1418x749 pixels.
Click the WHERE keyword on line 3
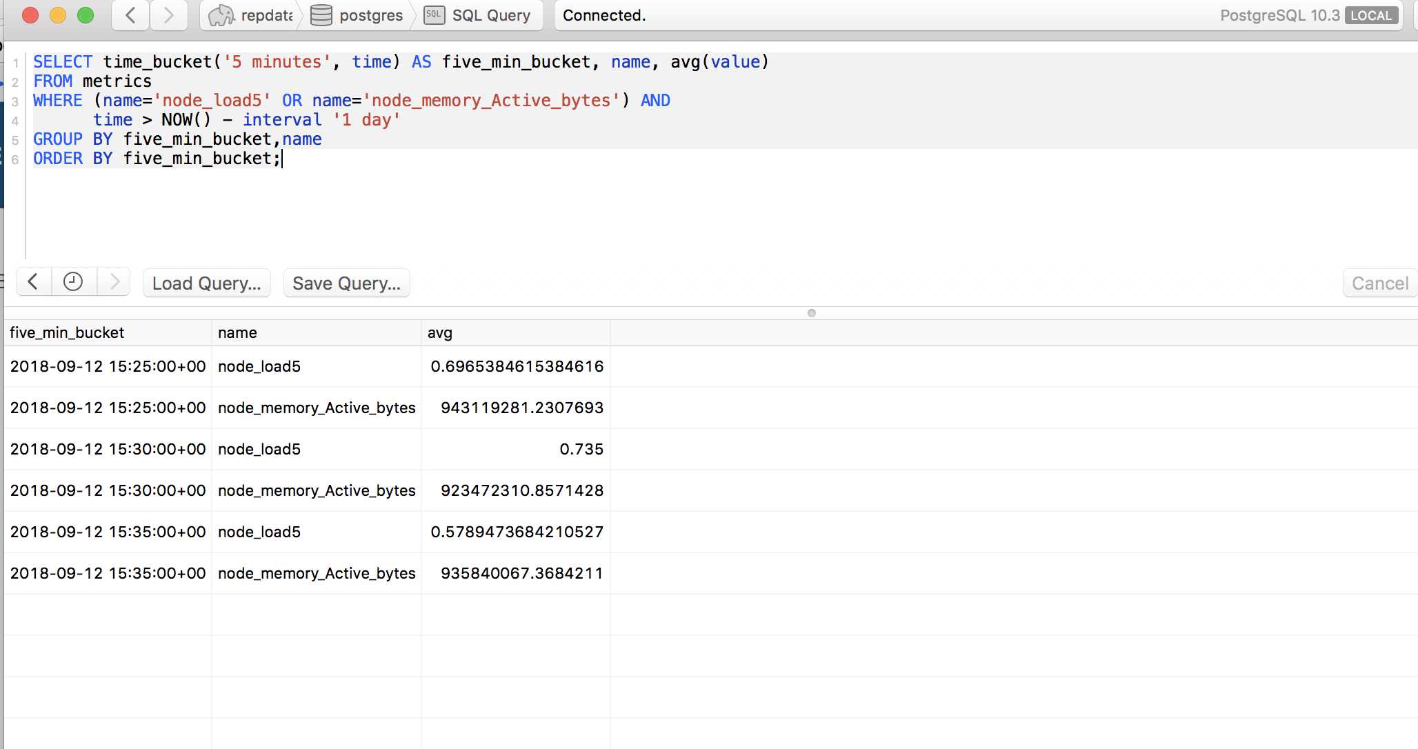pyautogui.click(x=58, y=101)
